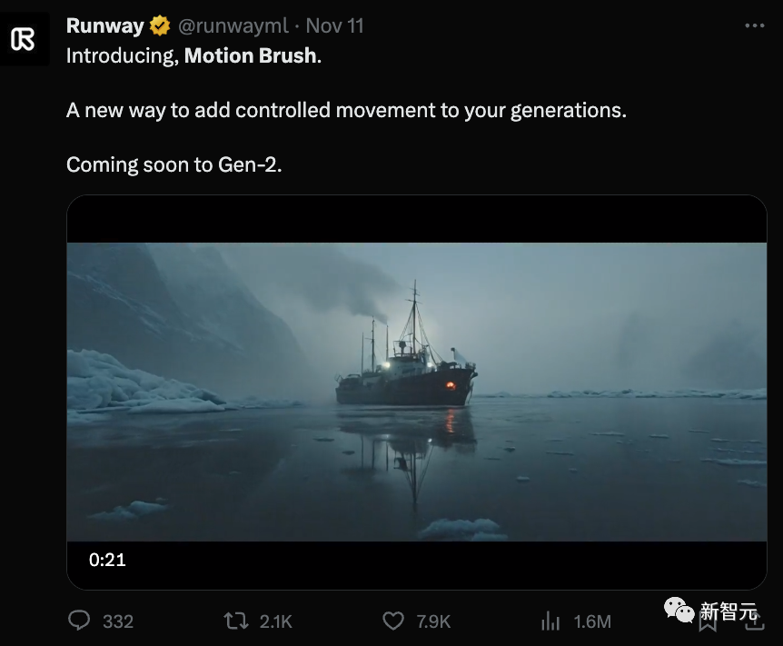Click the views bar chart icon
Viewport: 783px width, 646px height.
tap(550, 621)
